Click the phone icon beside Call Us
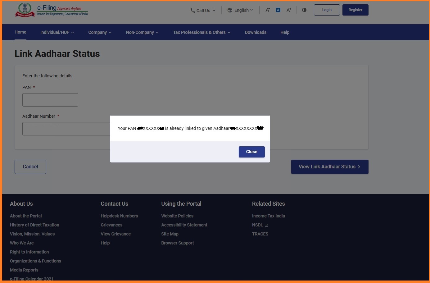This screenshot has width=430, height=283. (x=192, y=11)
